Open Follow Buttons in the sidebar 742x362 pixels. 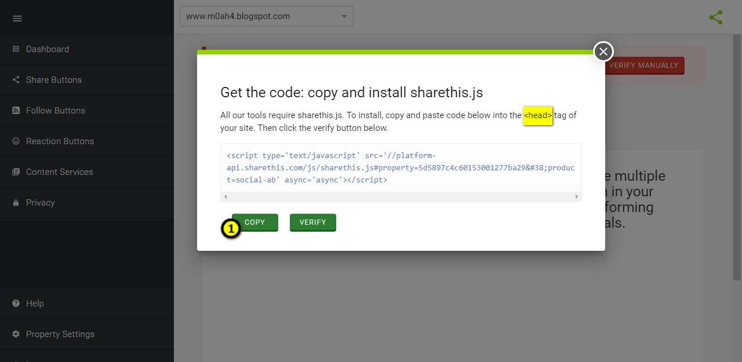[87, 111]
